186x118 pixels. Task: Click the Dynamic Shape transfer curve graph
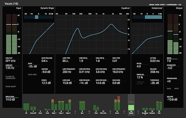38,39
